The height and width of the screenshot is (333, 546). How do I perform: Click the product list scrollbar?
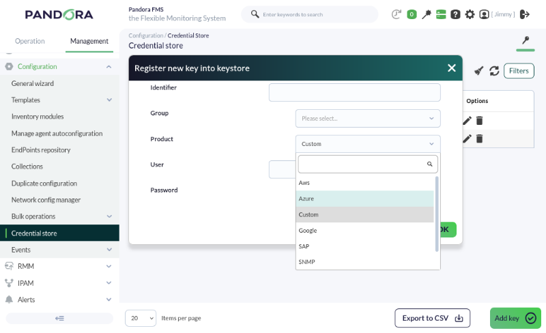point(437,214)
